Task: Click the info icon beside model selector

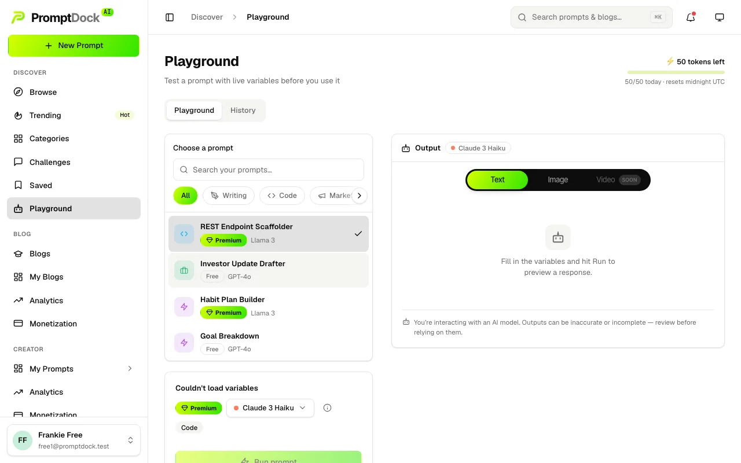Action: click(x=327, y=408)
